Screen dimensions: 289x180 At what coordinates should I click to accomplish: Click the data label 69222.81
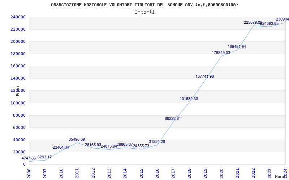(173, 118)
